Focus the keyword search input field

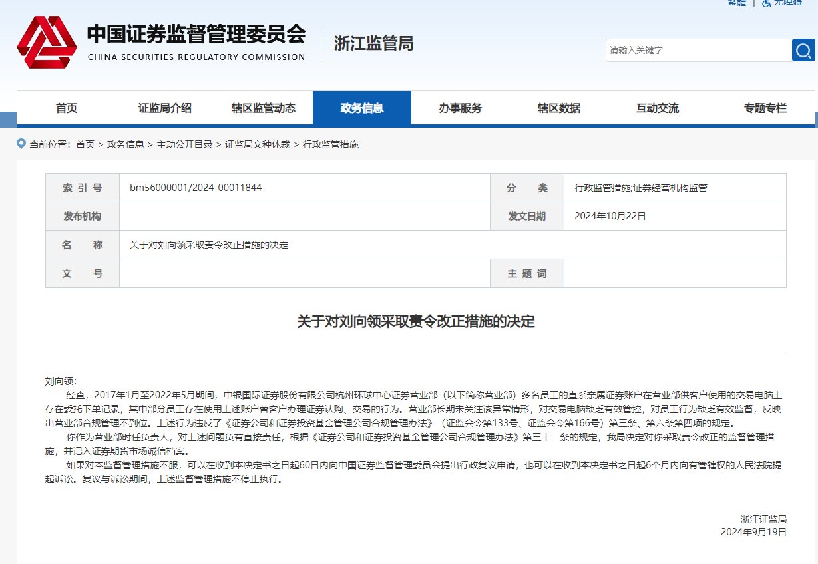coord(698,50)
